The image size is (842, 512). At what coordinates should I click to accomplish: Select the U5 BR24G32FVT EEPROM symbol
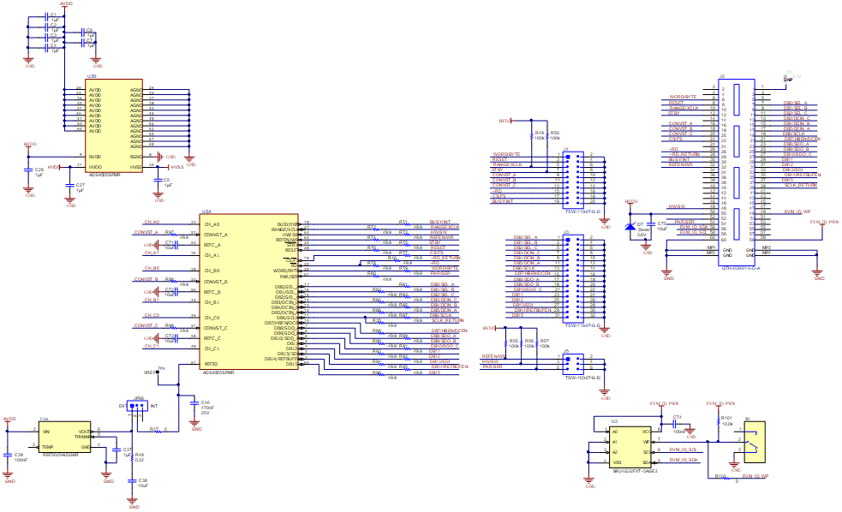click(x=630, y=446)
